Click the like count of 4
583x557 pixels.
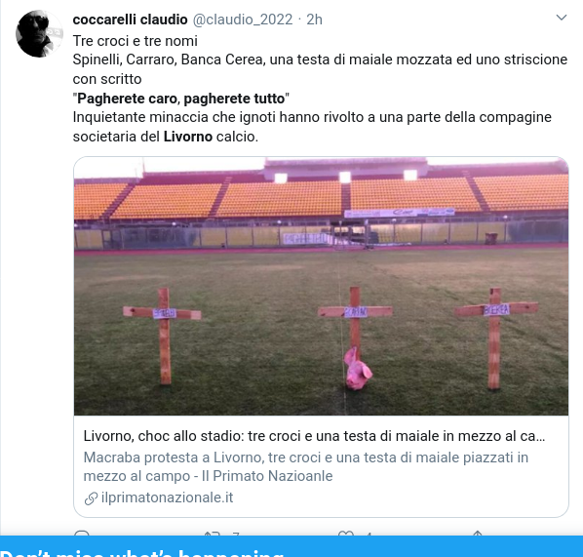pyautogui.click(x=369, y=534)
